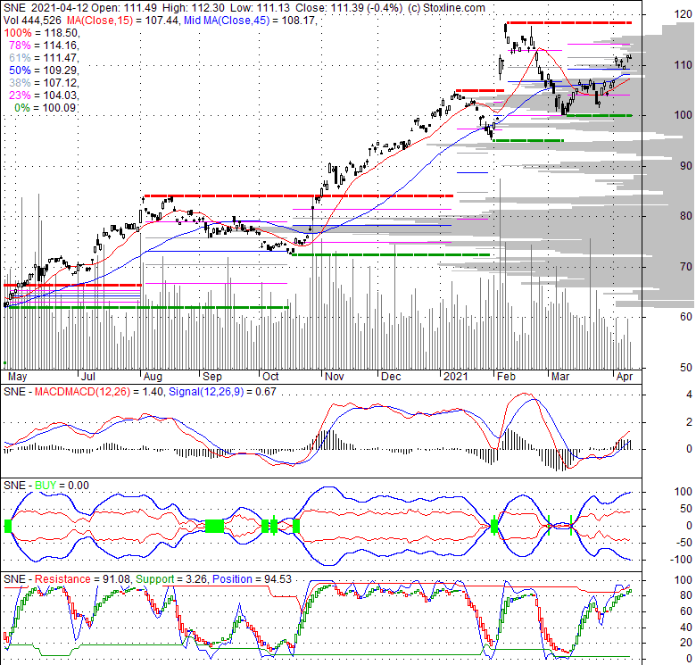The width and height of the screenshot is (696, 665).
Task: Click the Aug label on the time axis
Action: point(153,377)
